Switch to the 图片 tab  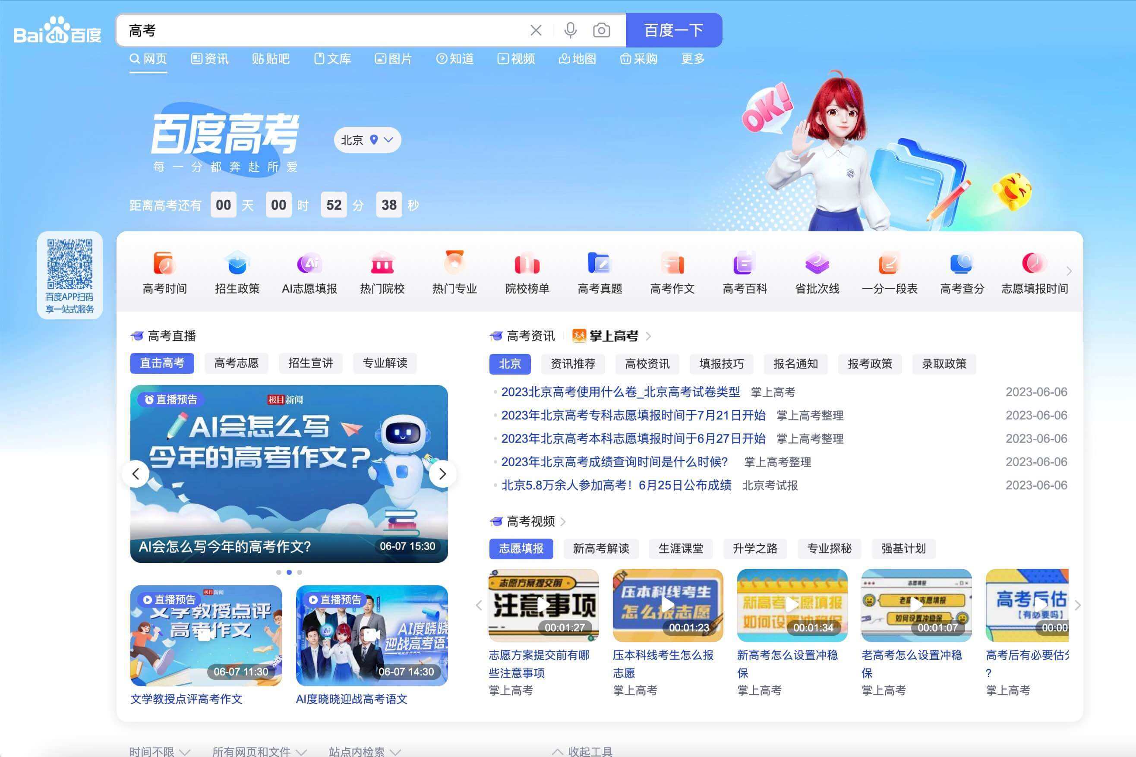pos(394,59)
